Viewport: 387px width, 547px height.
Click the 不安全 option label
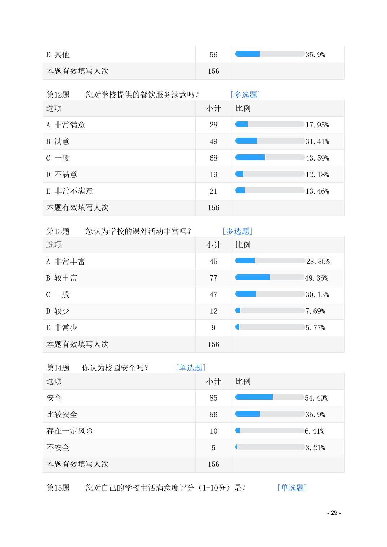point(58,448)
